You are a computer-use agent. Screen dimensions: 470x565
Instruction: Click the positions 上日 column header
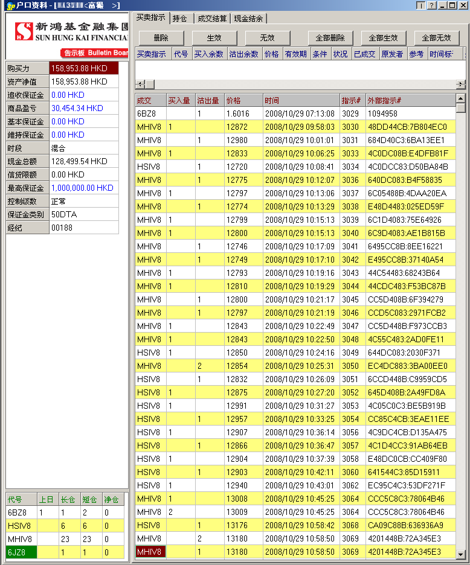pos(48,499)
